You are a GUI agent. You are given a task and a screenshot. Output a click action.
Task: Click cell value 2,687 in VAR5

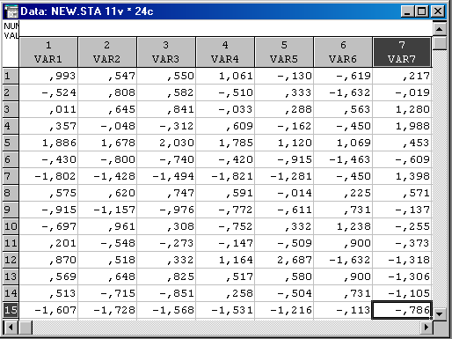click(284, 260)
